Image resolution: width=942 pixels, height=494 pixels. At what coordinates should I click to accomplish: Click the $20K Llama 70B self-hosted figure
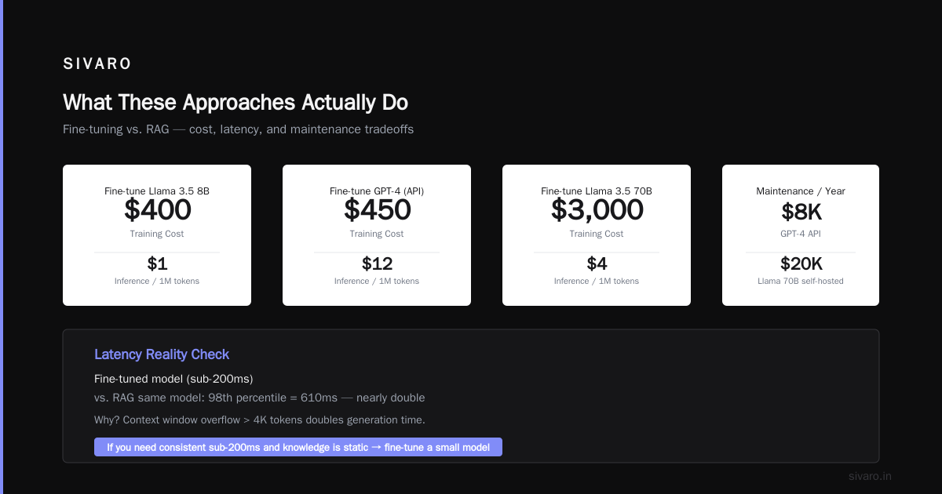801,263
